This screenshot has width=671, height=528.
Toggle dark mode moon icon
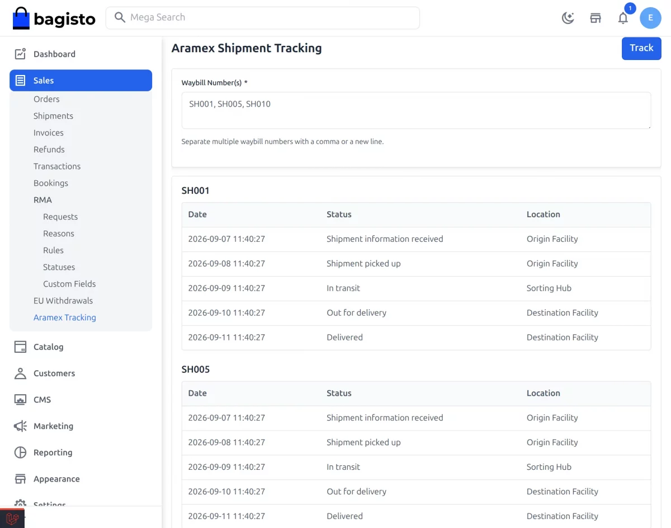coord(568,18)
